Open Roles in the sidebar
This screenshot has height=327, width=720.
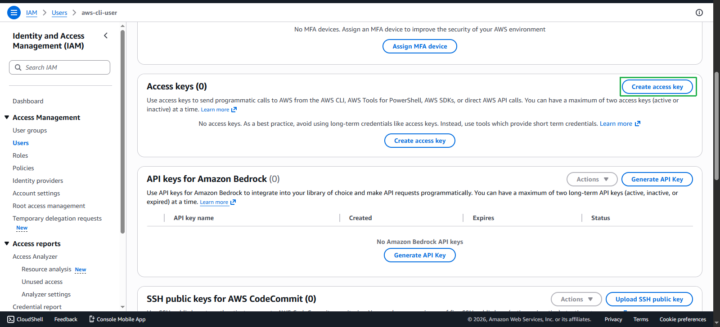click(20, 155)
